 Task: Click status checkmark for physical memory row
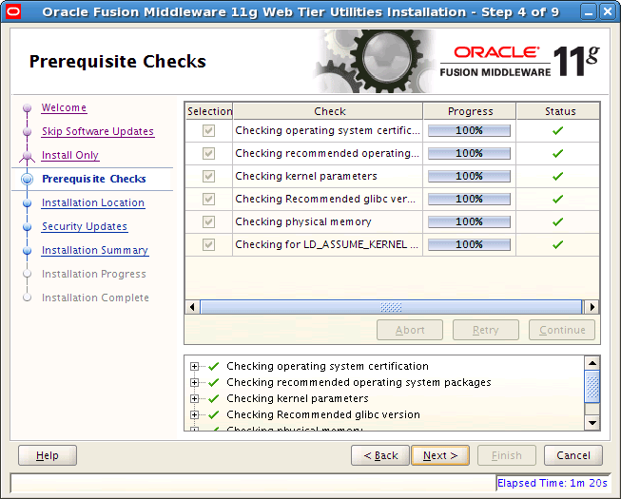point(557,221)
